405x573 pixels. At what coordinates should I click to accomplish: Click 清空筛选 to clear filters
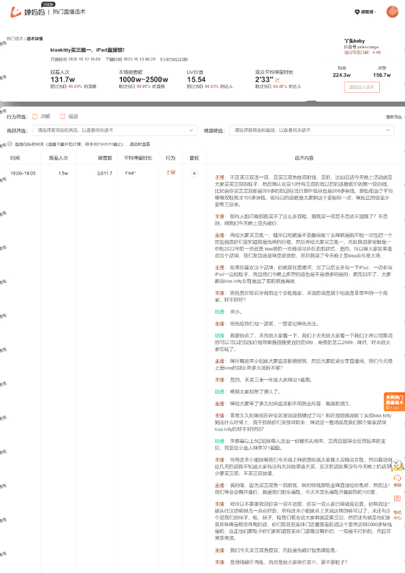(x=394, y=117)
